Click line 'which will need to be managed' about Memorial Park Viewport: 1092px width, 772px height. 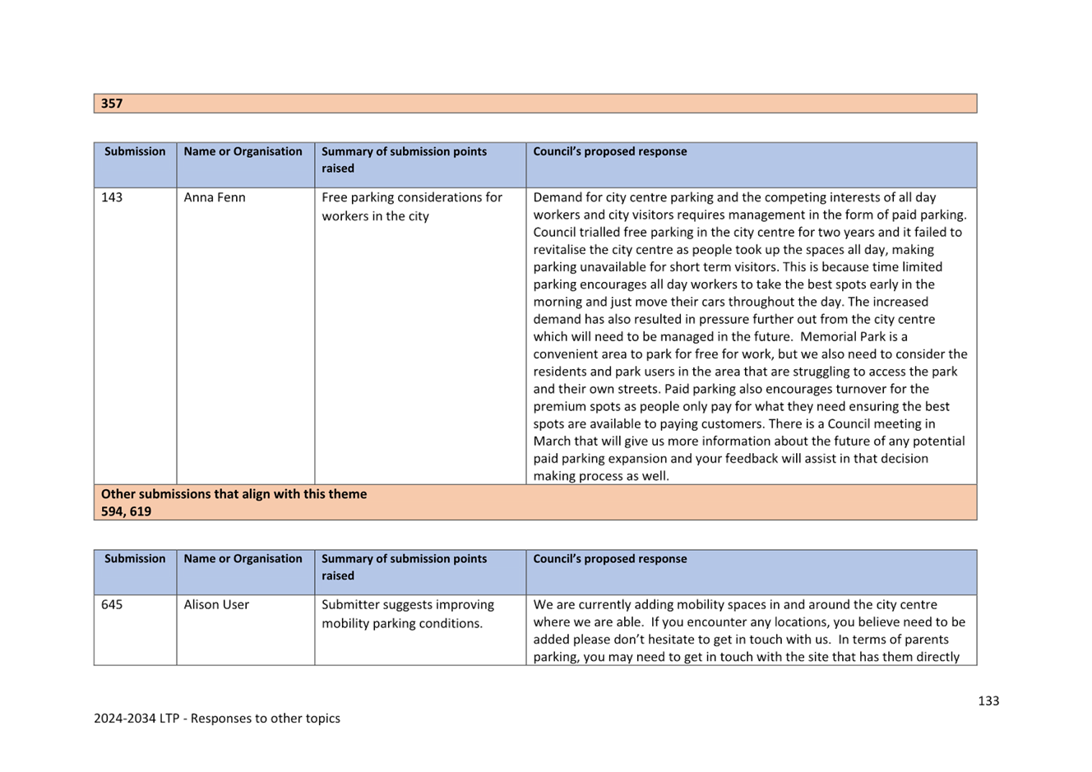click(720, 336)
